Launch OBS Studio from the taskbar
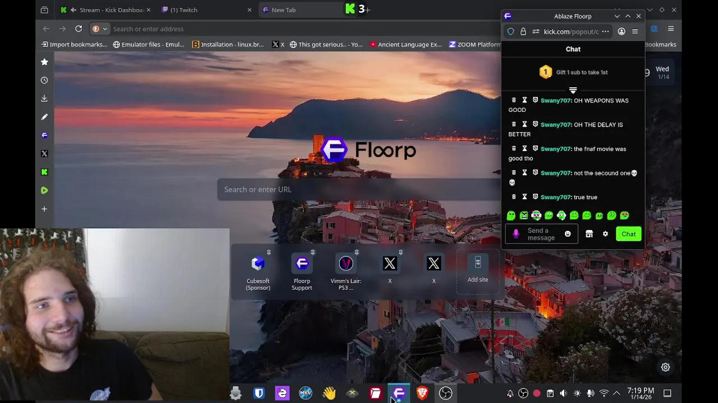The height and width of the screenshot is (403, 718). [445, 393]
